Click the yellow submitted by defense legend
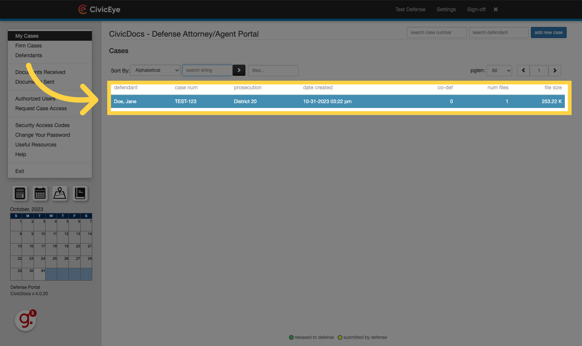Image resolution: width=582 pixels, height=346 pixels. [362, 337]
